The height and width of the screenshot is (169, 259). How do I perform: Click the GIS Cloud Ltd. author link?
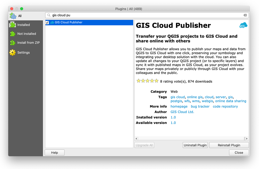click(182, 112)
